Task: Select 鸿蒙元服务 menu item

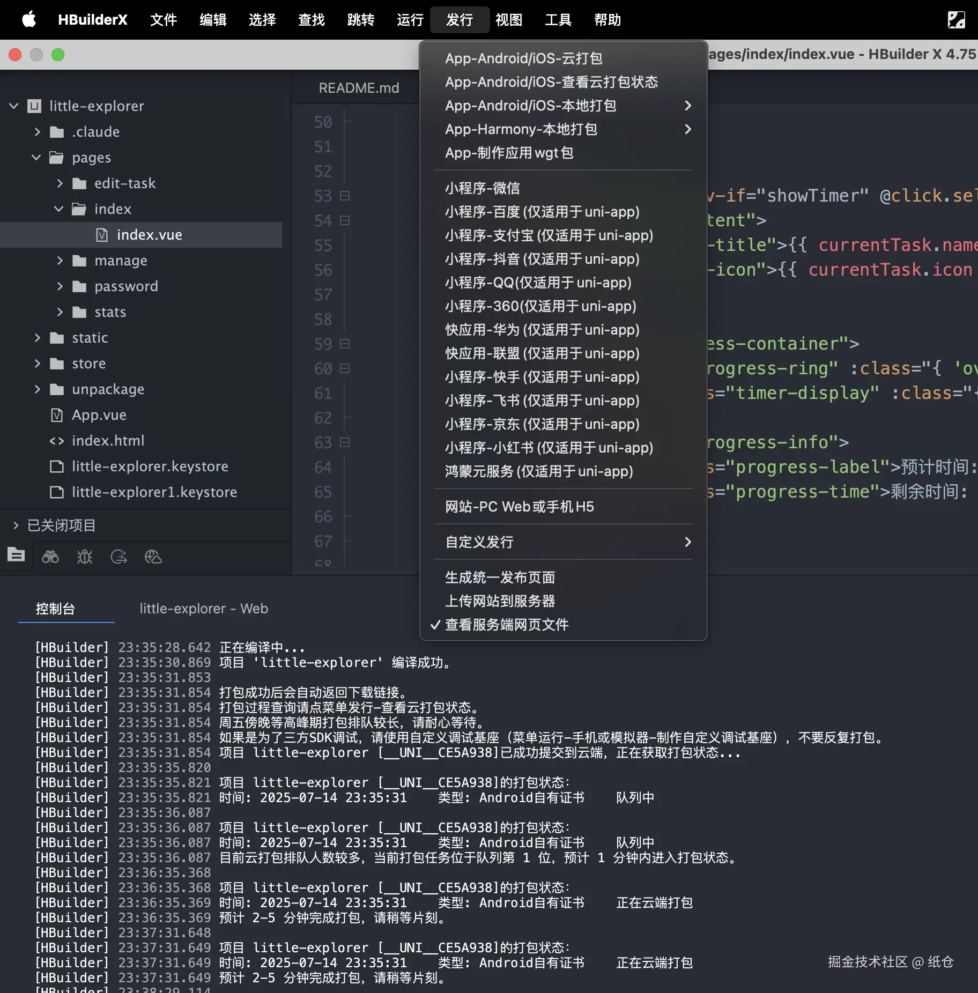Action: pyautogui.click(x=563, y=471)
